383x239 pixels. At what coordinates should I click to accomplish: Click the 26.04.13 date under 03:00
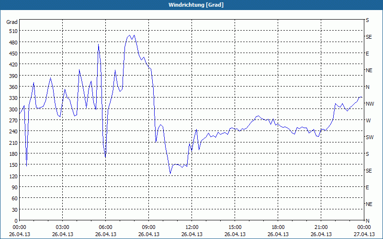63,234
